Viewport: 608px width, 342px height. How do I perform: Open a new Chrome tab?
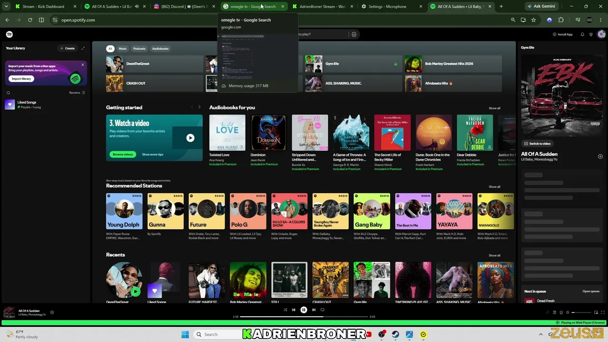pyautogui.click(x=501, y=7)
